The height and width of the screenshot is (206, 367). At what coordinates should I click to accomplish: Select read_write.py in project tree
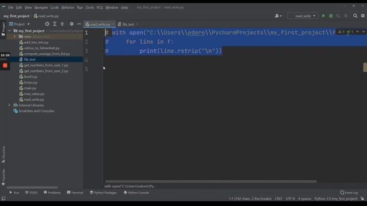[34, 100]
